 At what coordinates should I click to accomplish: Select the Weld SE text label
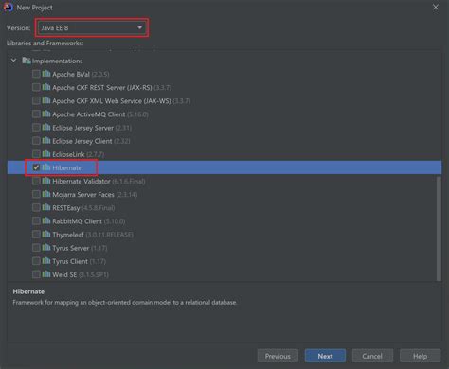pyautogui.click(x=64, y=274)
